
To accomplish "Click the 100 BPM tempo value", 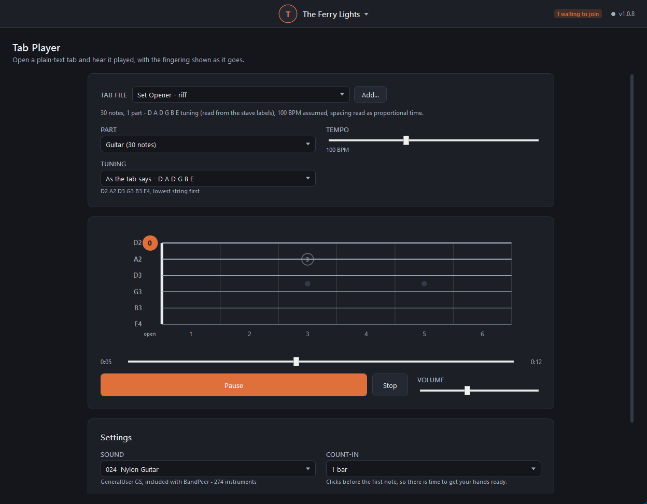I will 337,150.
